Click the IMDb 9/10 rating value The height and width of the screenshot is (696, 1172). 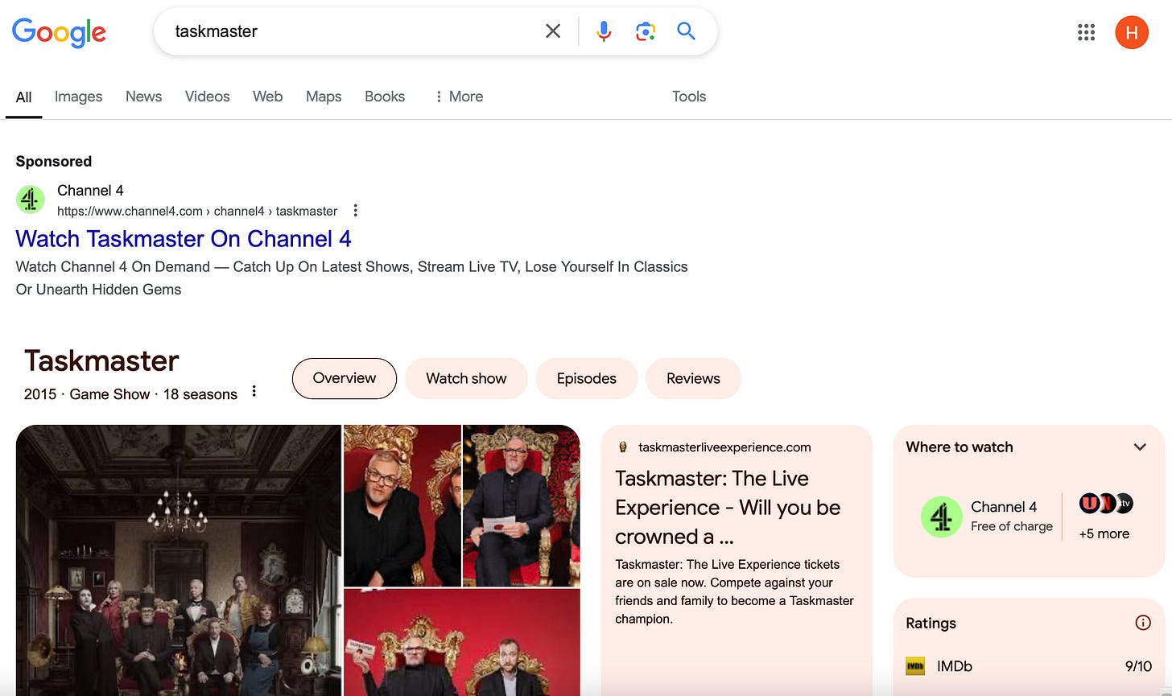coord(1138,666)
